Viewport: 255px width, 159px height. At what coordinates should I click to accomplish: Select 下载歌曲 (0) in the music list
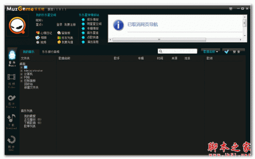pos(33,123)
